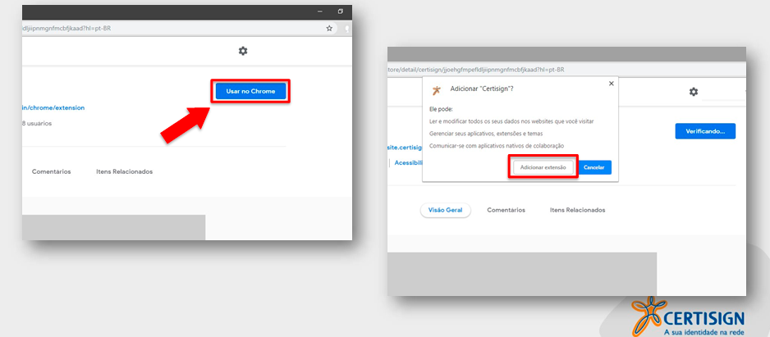Click Adicionar extensão in the dialog
Screen dimensions: 770x337
543,167
